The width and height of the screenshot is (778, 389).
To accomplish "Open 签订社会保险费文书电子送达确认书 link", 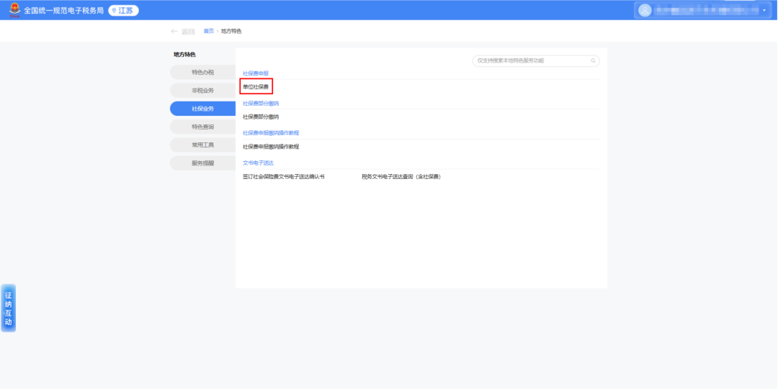I will coord(283,176).
